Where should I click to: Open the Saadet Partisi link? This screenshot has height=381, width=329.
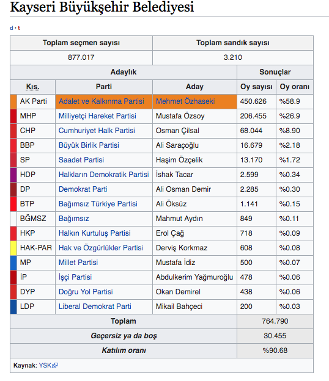tap(81, 160)
